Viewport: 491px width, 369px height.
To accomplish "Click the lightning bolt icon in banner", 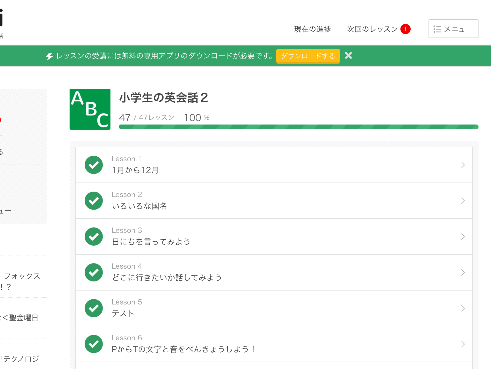I will pos(49,56).
